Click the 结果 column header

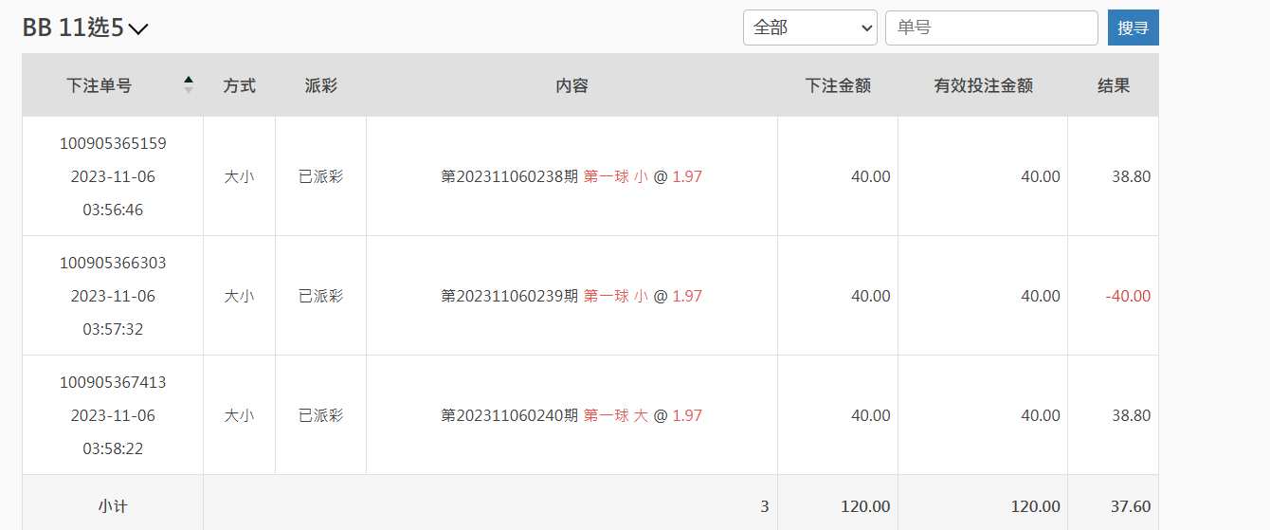coord(1113,85)
